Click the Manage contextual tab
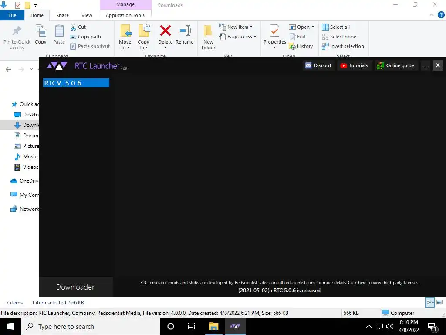The height and width of the screenshot is (335, 446). [x=125, y=4]
